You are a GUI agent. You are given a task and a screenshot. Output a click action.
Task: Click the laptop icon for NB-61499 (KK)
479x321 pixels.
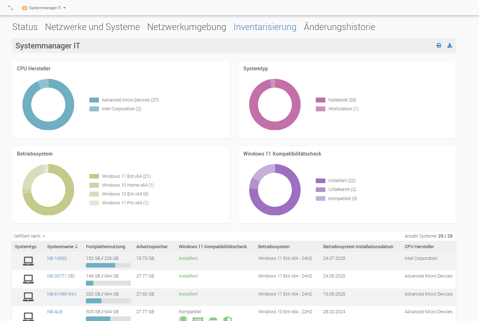[x=28, y=297]
